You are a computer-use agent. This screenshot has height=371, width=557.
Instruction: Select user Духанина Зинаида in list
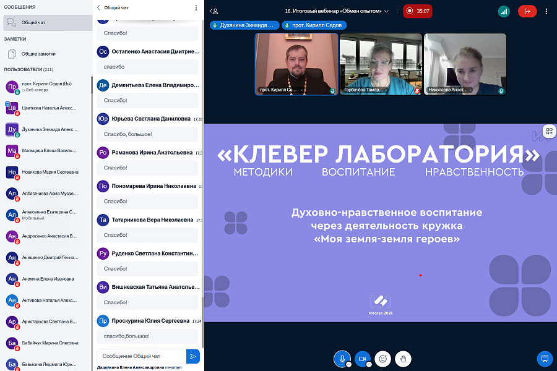[46, 130]
